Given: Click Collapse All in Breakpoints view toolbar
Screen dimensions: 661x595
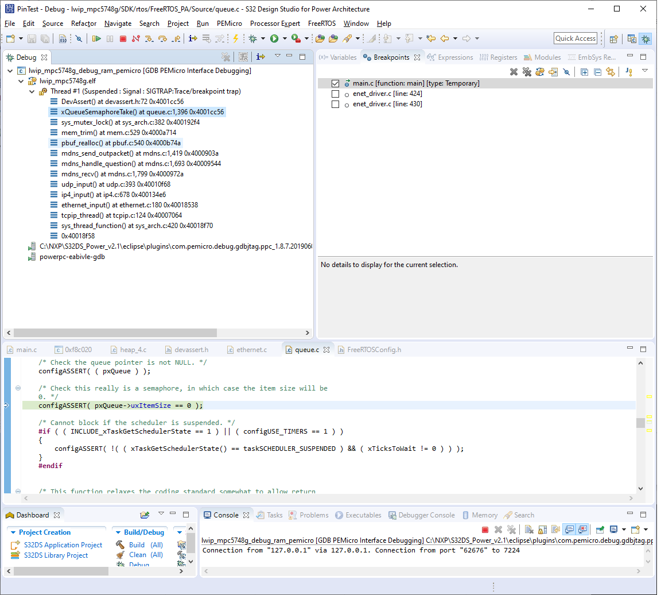Looking at the screenshot, I should click(597, 72).
